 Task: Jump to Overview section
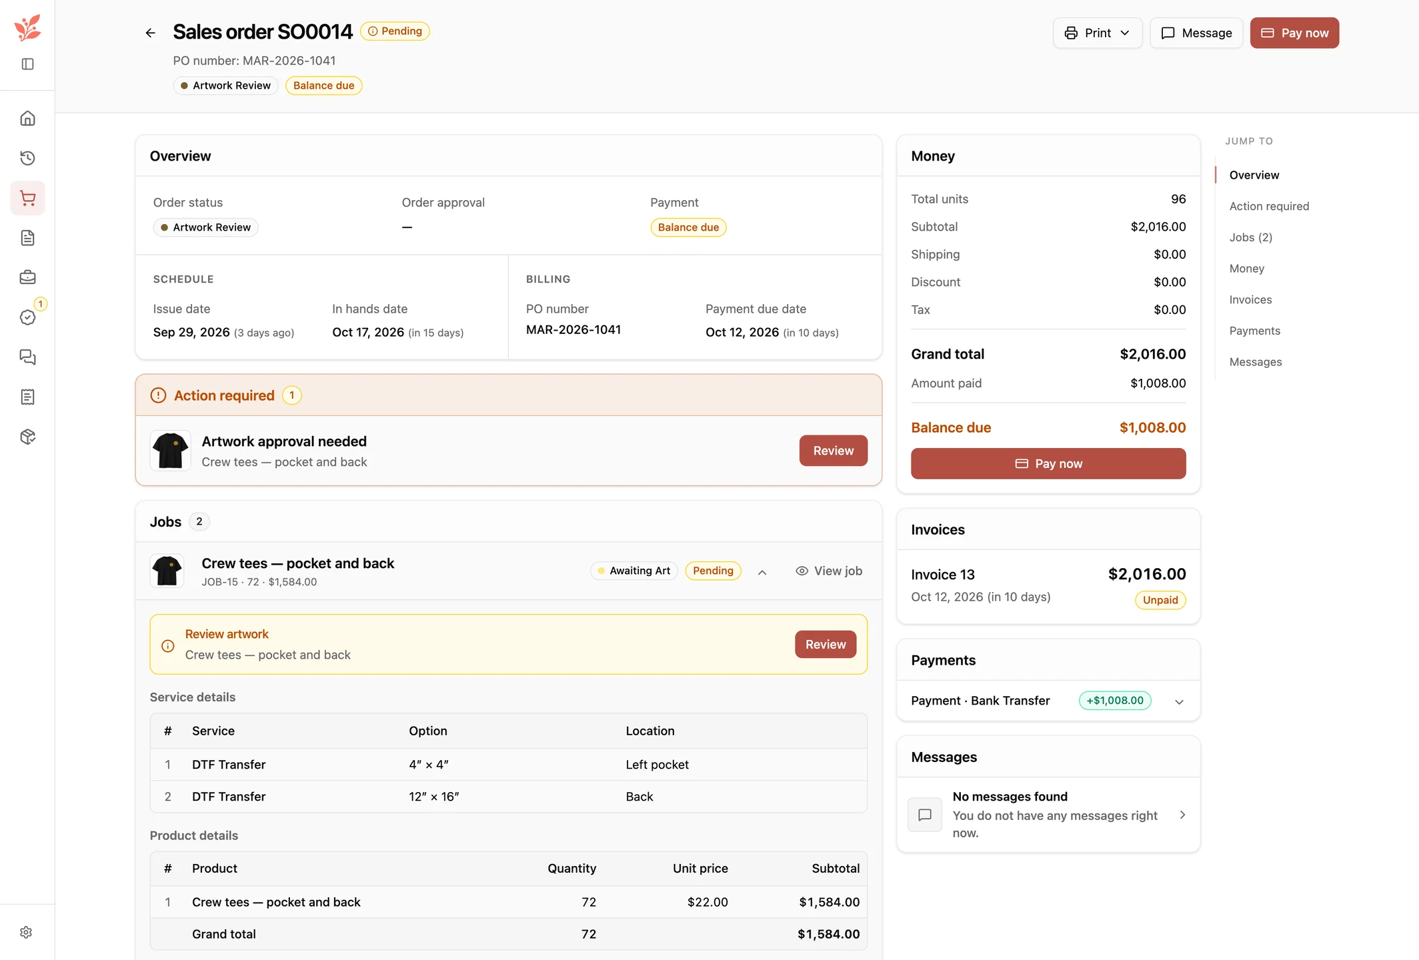(x=1254, y=175)
